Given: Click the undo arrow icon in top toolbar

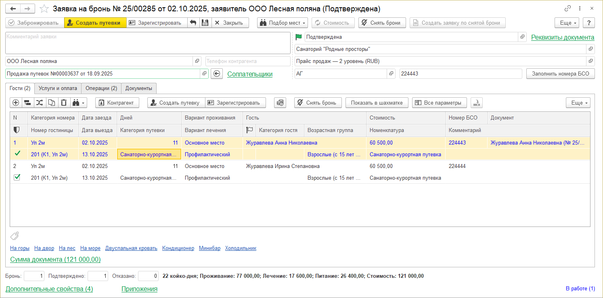Looking at the screenshot, I should tap(193, 23).
